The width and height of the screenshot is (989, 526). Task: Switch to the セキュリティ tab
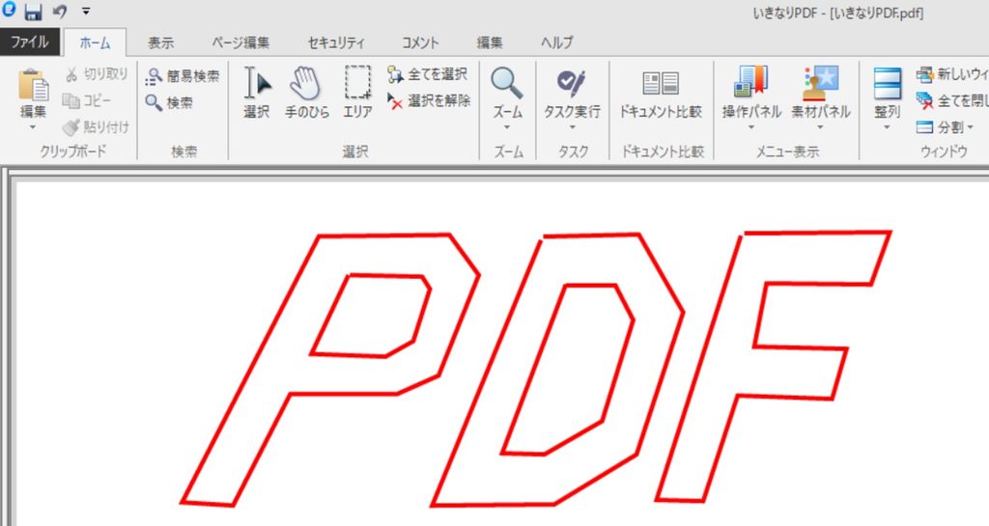click(x=335, y=42)
